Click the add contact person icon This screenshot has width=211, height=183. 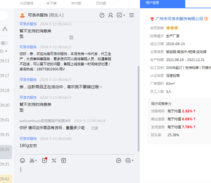click(111, 15)
